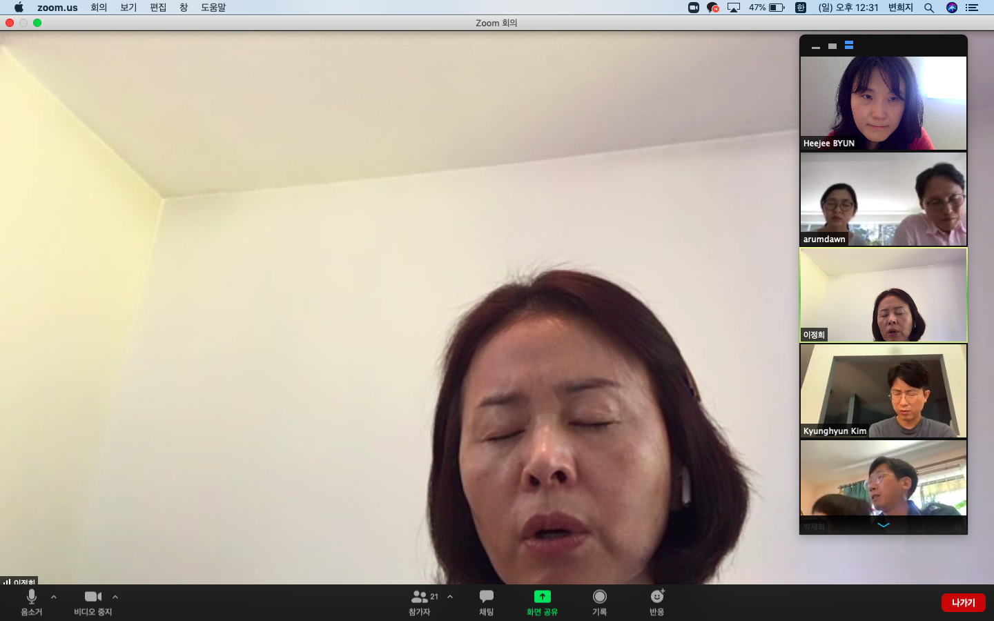Leave the meeting with 나가기 button
The height and width of the screenshot is (621, 994).
coord(963,602)
